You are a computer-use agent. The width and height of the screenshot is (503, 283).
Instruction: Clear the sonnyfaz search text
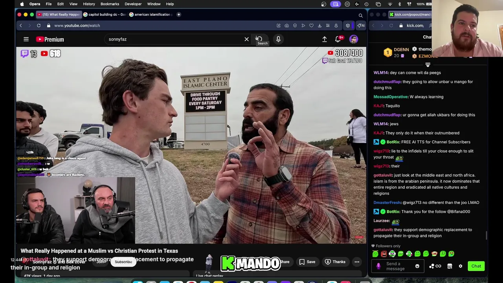[x=246, y=39]
